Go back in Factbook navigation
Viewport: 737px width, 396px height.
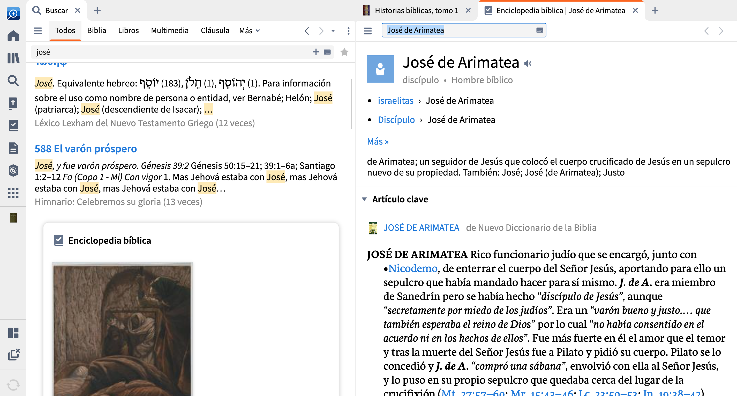point(706,31)
